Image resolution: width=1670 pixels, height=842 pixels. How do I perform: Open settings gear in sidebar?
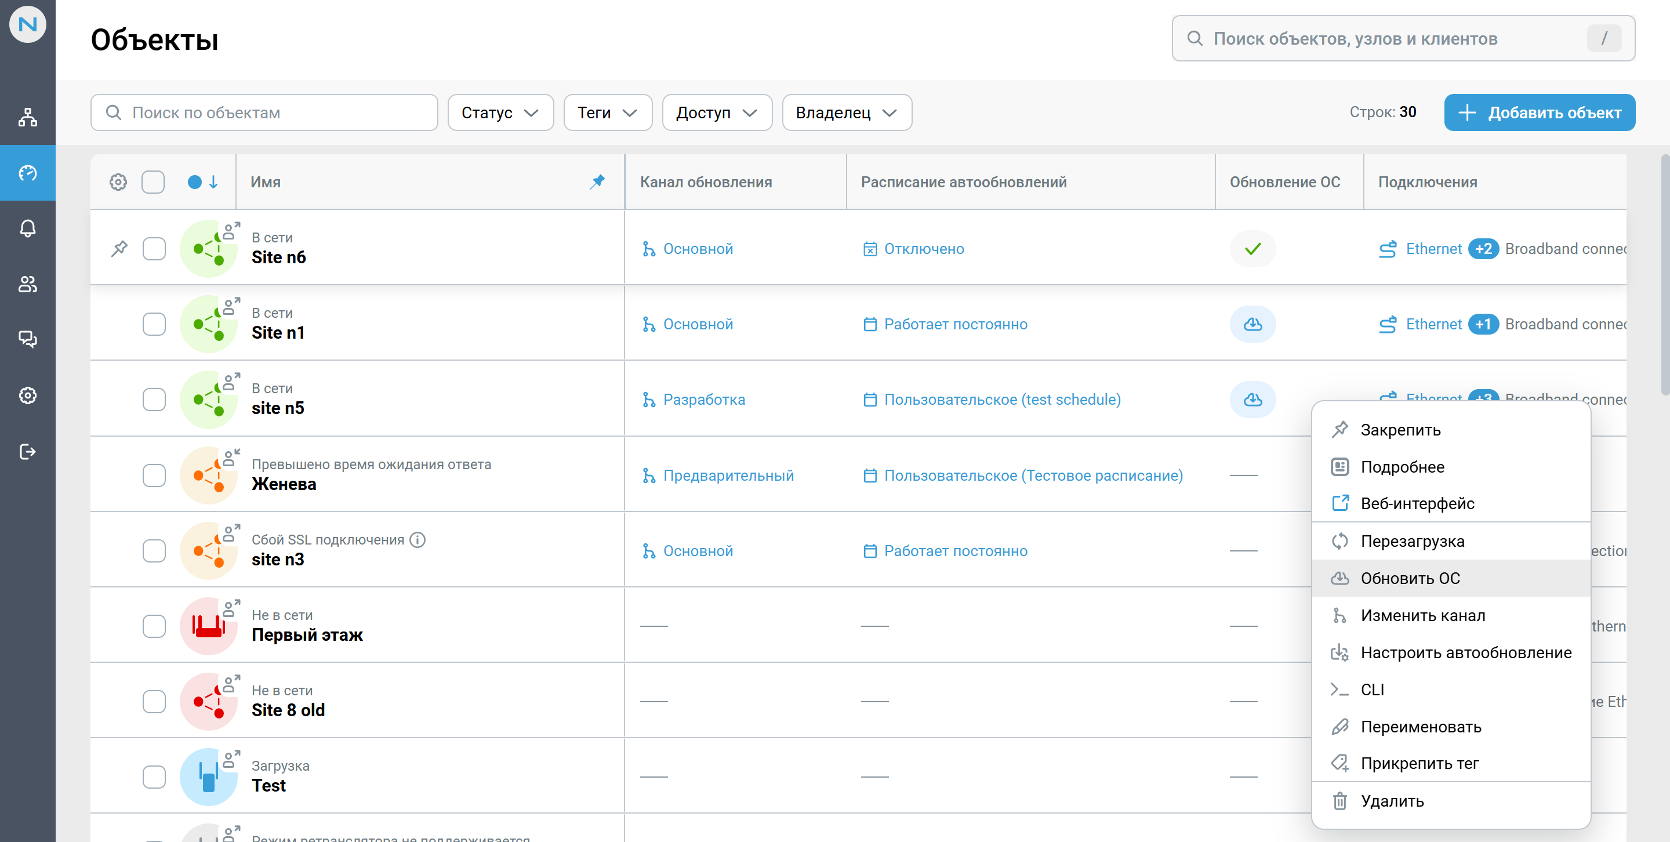pos(27,395)
